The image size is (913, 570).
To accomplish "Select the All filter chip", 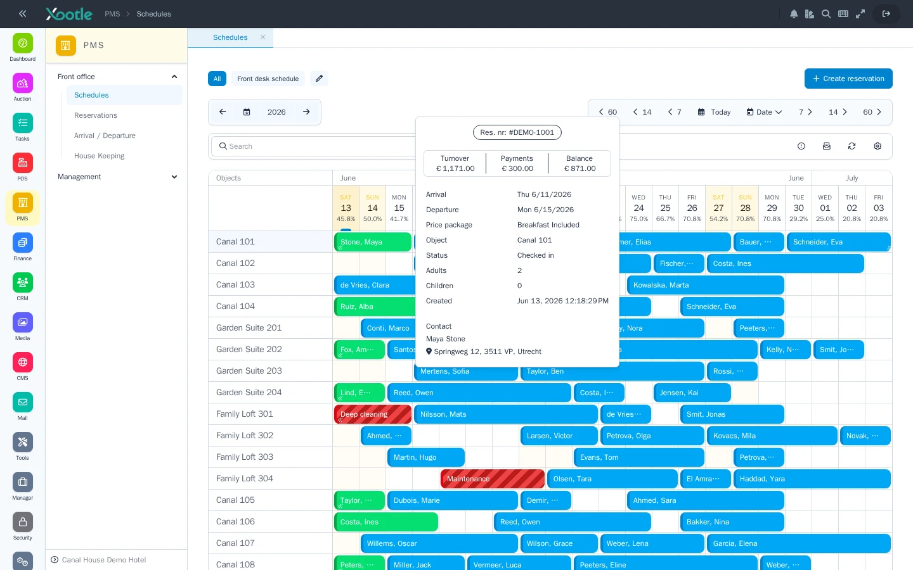I will click(x=217, y=79).
